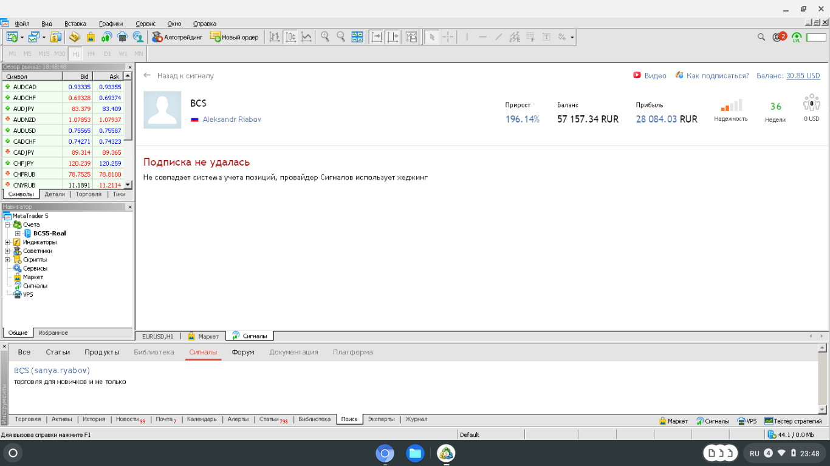Image resolution: width=830 pixels, height=466 pixels.
Task: Switch chart to bar chart mode
Action: [x=275, y=37]
